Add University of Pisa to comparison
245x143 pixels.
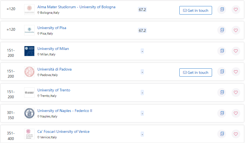click(222, 30)
